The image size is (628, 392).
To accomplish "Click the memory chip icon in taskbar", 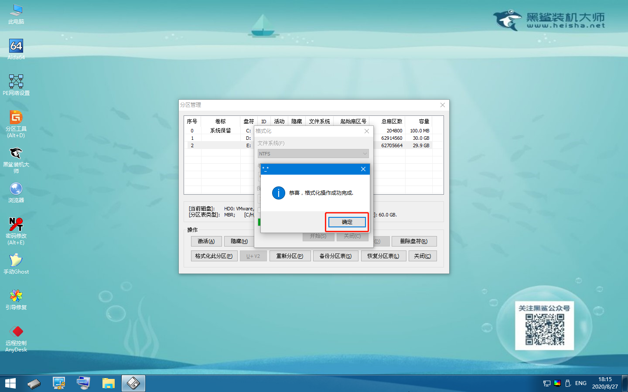I will point(34,383).
